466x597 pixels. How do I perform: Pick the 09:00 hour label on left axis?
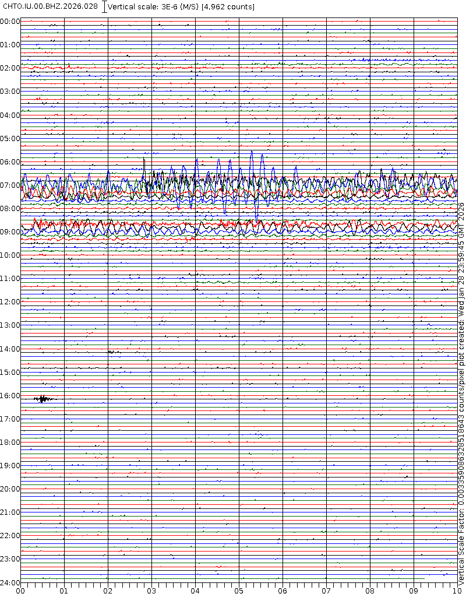(10, 232)
